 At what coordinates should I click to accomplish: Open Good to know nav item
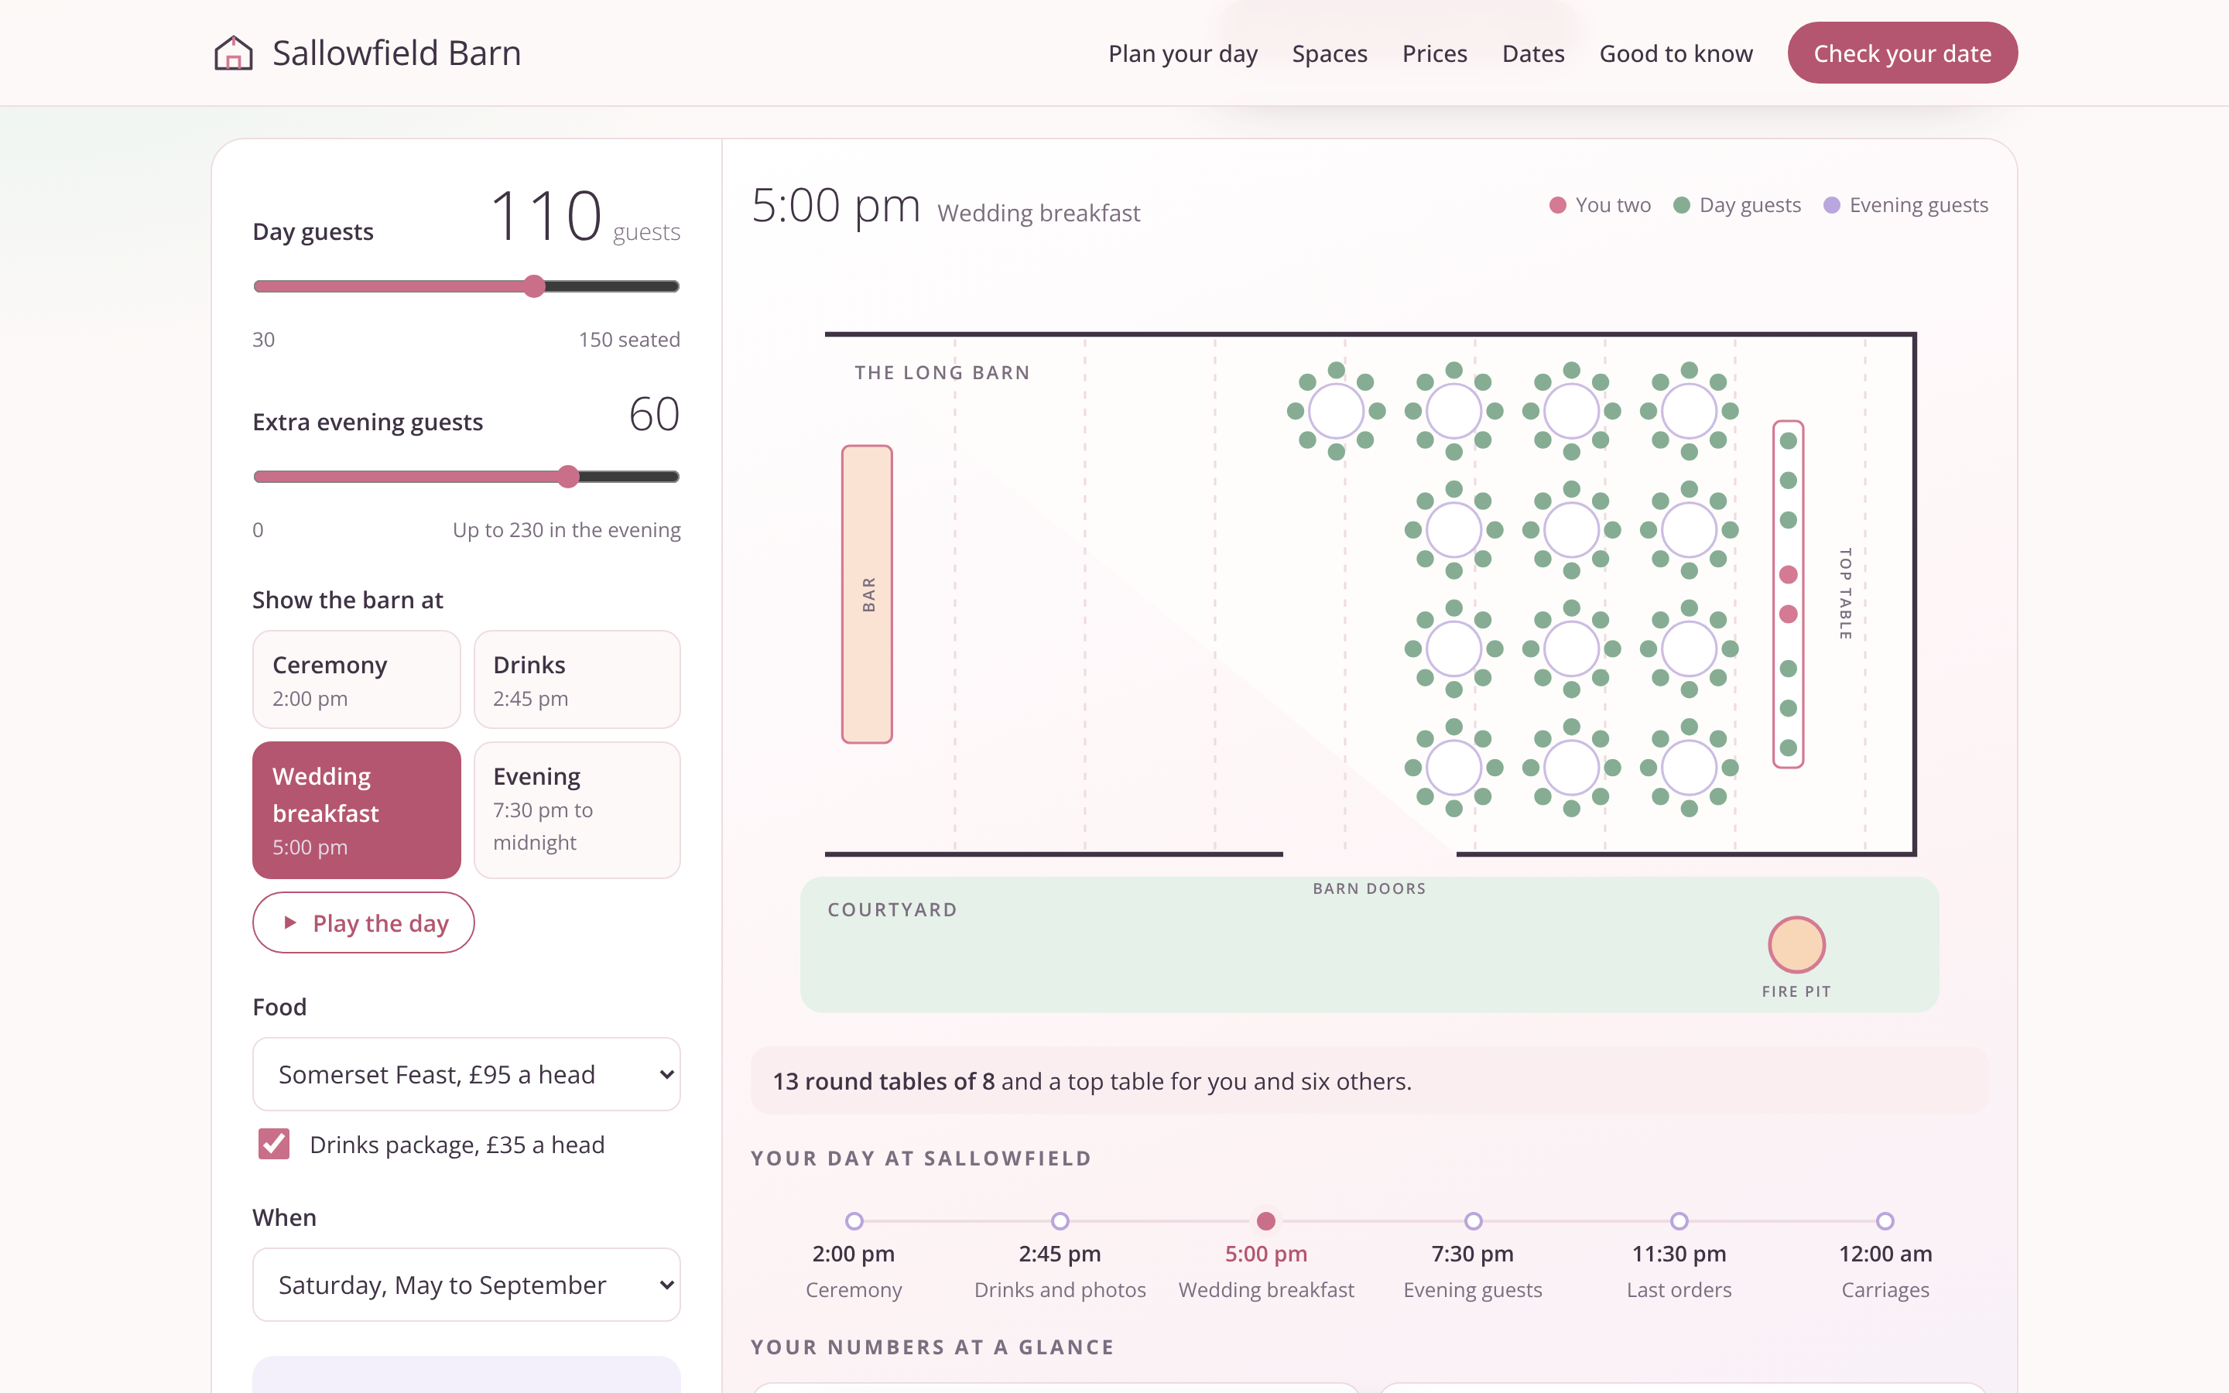1676,53
